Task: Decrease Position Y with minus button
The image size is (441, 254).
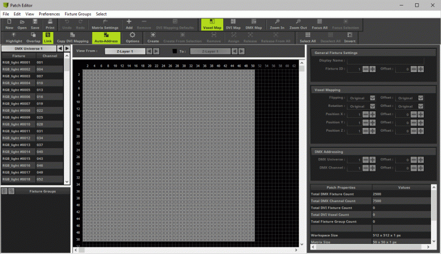Action: tap(365, 122)
